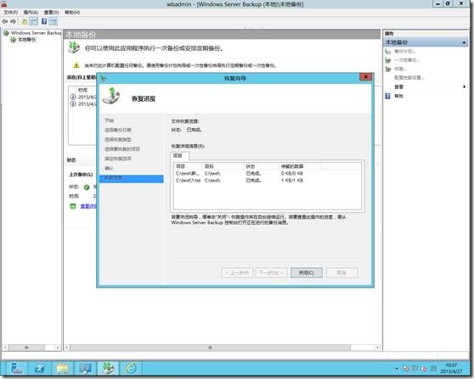474x379 pixels.
Task: Click the blue Help toolbar icon
Action: coord(44,21)
